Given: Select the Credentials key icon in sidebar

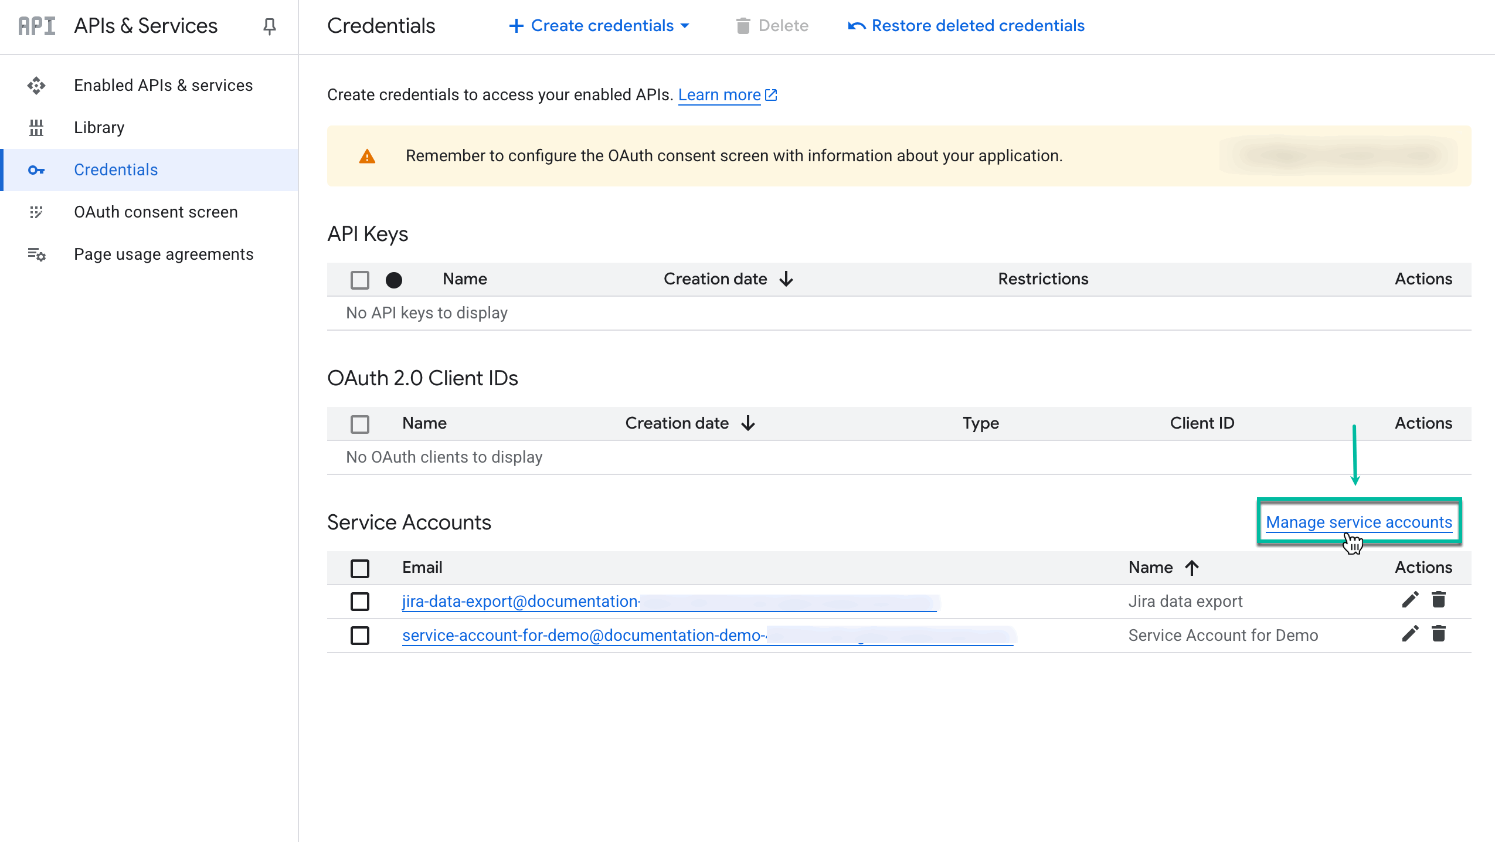Looking at the screenshot, I should (x=36, y=170).
